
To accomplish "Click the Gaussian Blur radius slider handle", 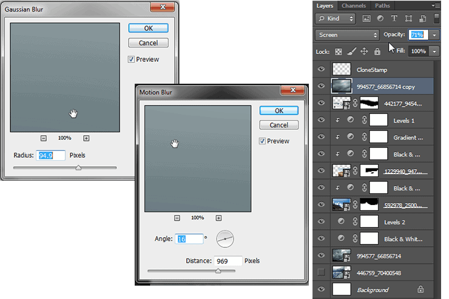I will 78,167.
